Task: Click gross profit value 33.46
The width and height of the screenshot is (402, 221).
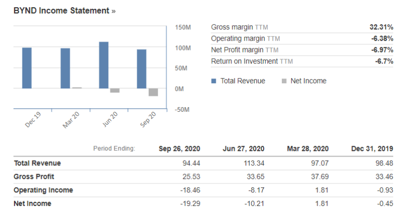Action: point(384,177)
